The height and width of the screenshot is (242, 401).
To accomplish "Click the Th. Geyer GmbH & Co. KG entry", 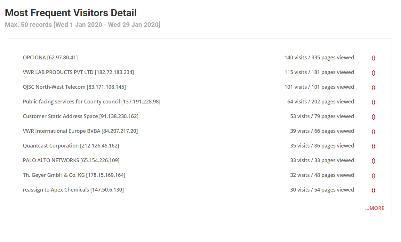I will point(74,175).
